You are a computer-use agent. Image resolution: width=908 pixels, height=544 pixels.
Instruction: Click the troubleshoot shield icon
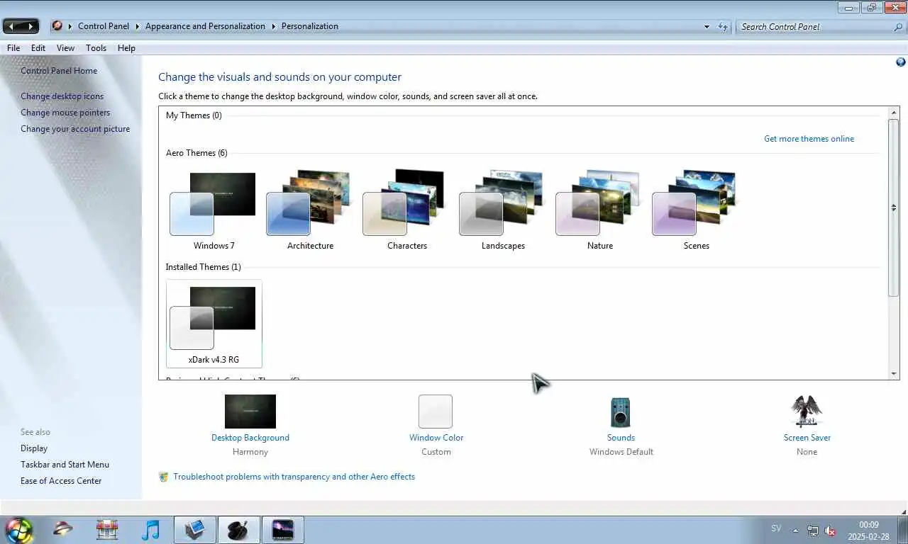click(x=164, y=477)
